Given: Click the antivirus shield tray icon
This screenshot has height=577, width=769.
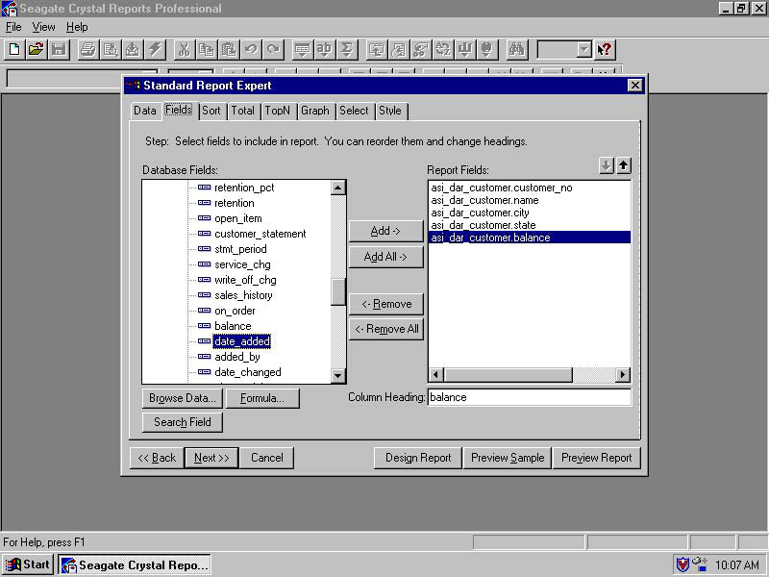Looking at the screenshot, I should (682, 564).
